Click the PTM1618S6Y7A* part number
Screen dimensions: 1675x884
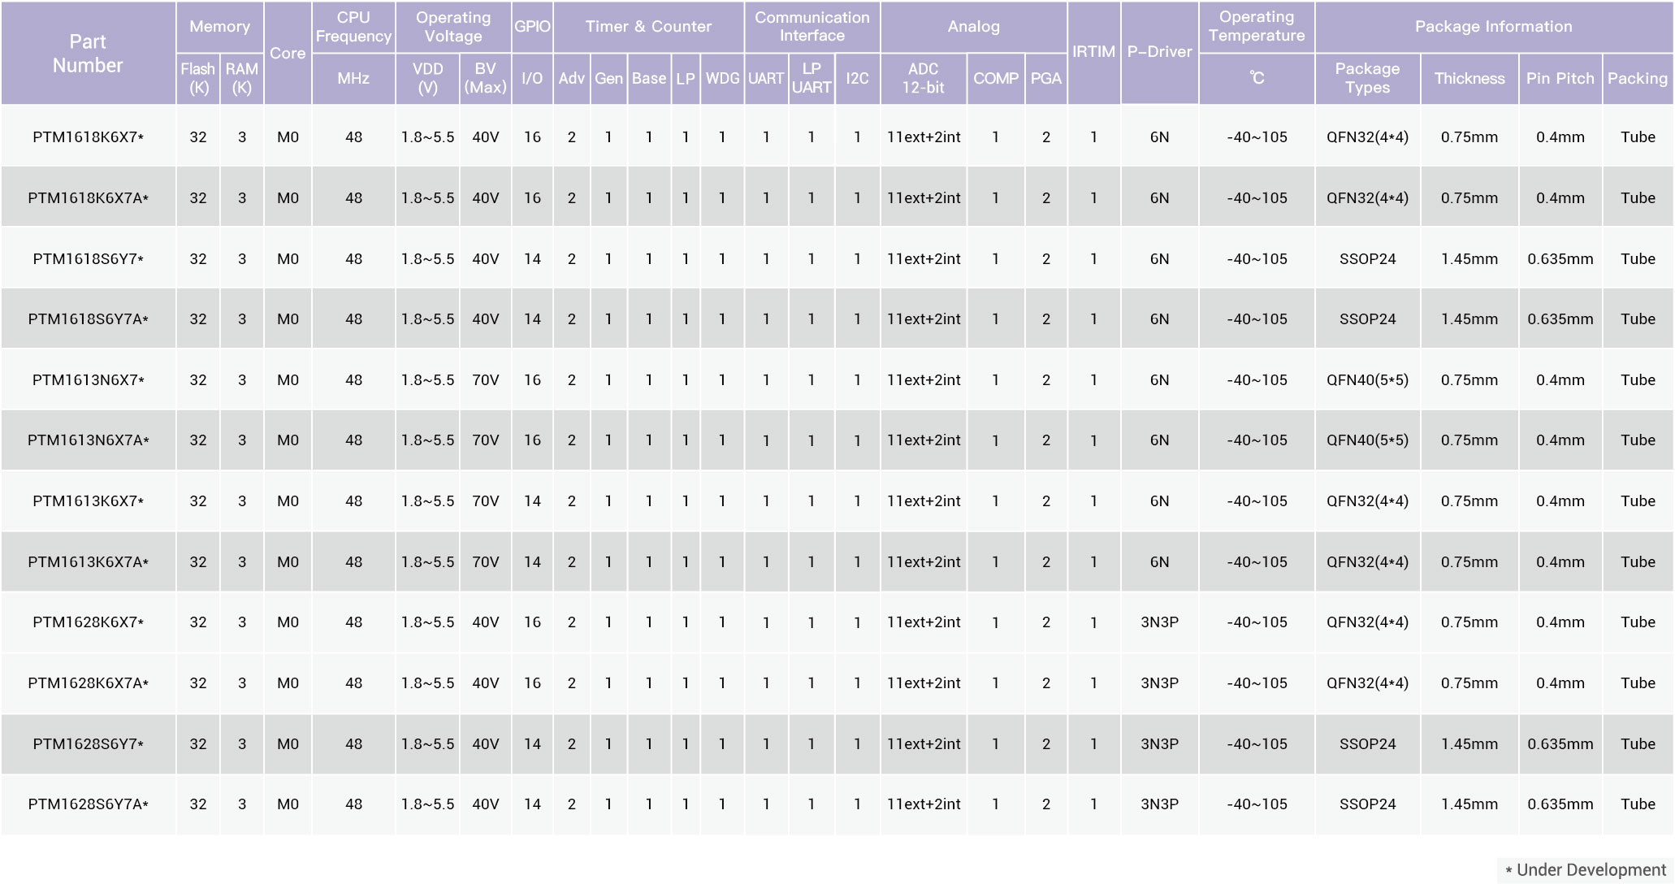pyautogui.click(x=88, y=319)
